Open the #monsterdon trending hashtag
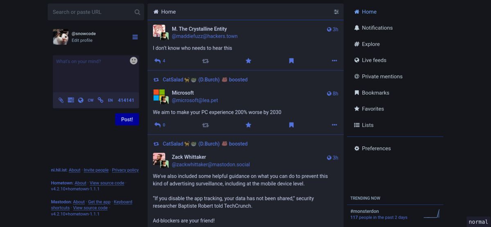491x227 pixels. pyautogui.click(x=365, y=211)
